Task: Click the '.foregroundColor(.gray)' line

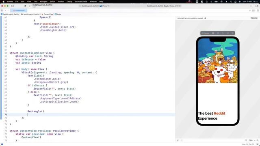Action: [x=51, y=82]
